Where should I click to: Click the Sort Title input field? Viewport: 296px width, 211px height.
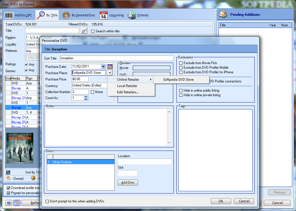pos(117,58)
